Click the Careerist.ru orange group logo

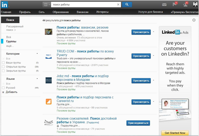(x=49, y=101)
